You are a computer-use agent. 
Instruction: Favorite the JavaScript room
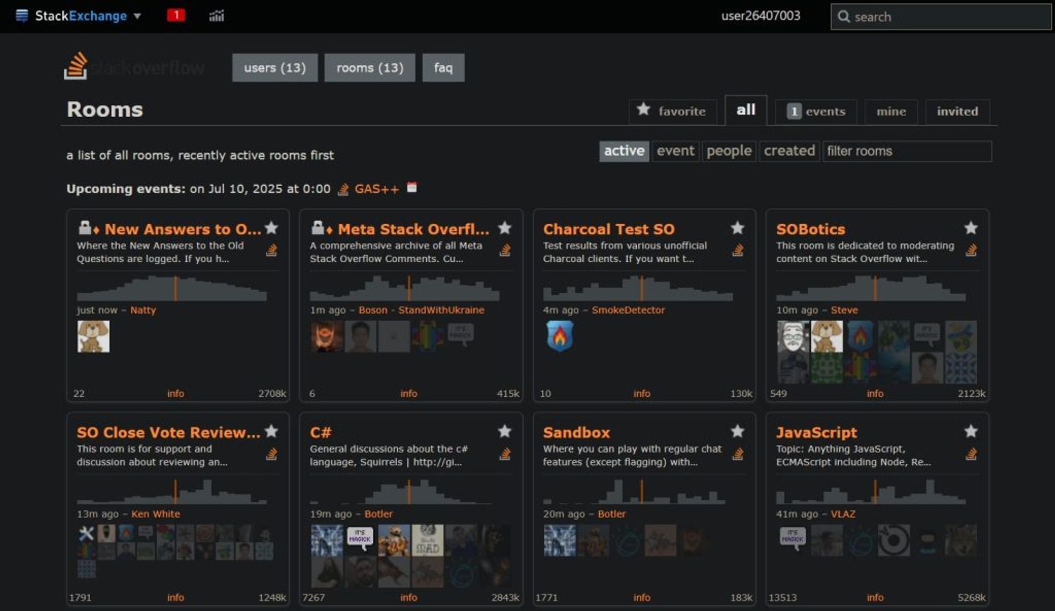point(971,432)
